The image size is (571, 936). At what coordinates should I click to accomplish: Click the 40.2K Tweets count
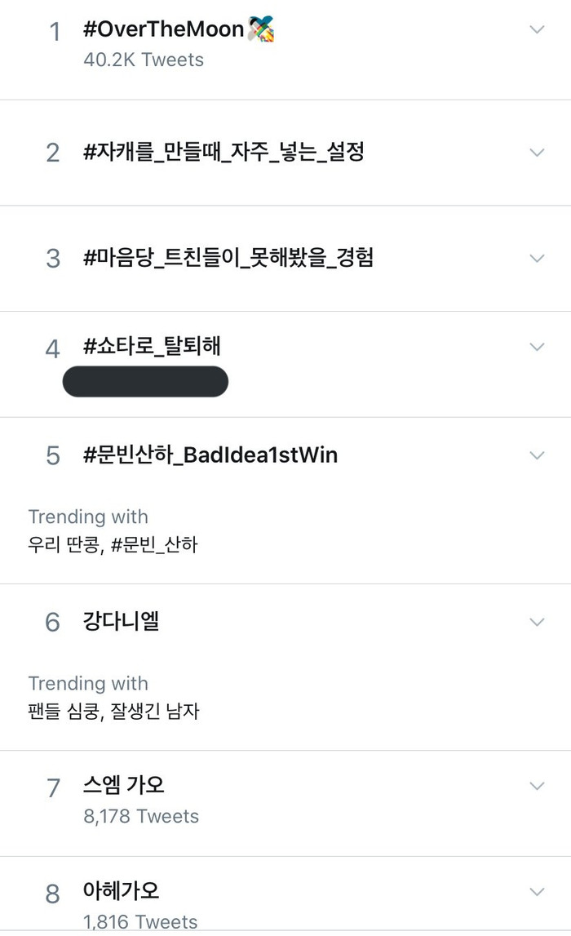click(144, 60)
